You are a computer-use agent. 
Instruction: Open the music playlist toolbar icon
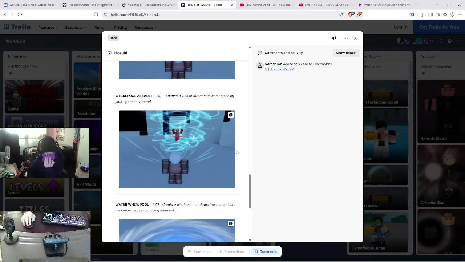[x=423, y=15]
